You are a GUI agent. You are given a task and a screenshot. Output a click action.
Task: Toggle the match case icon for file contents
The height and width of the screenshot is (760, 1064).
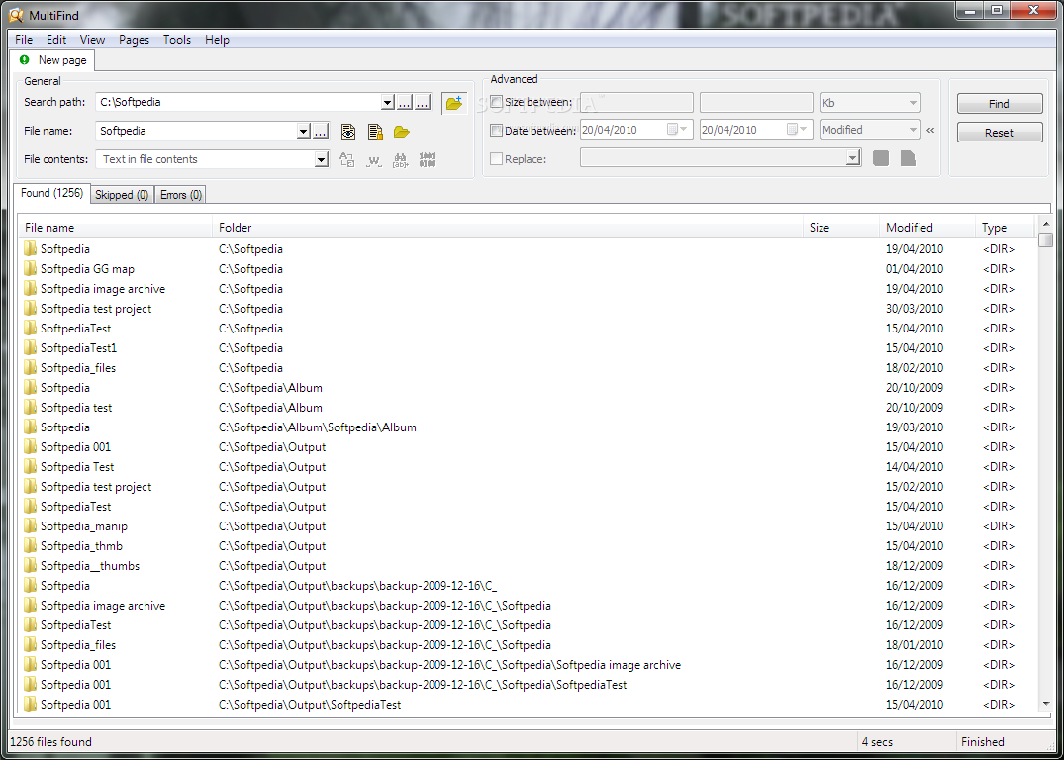346,160
